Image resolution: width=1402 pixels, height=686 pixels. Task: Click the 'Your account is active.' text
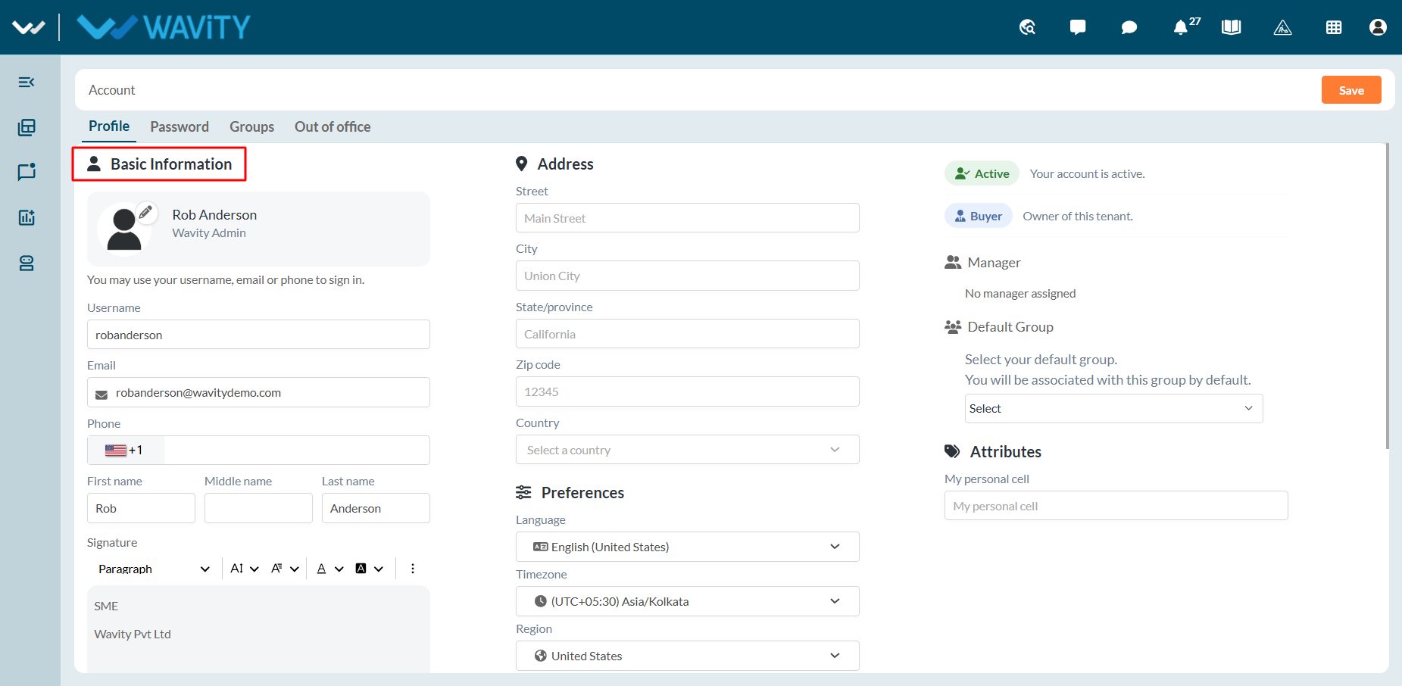pyautogui.click(x=1088, y=174)
